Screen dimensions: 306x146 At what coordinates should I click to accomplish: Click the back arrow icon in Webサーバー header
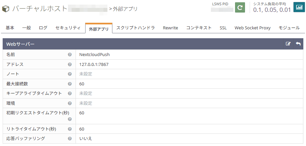click(298, 44)
